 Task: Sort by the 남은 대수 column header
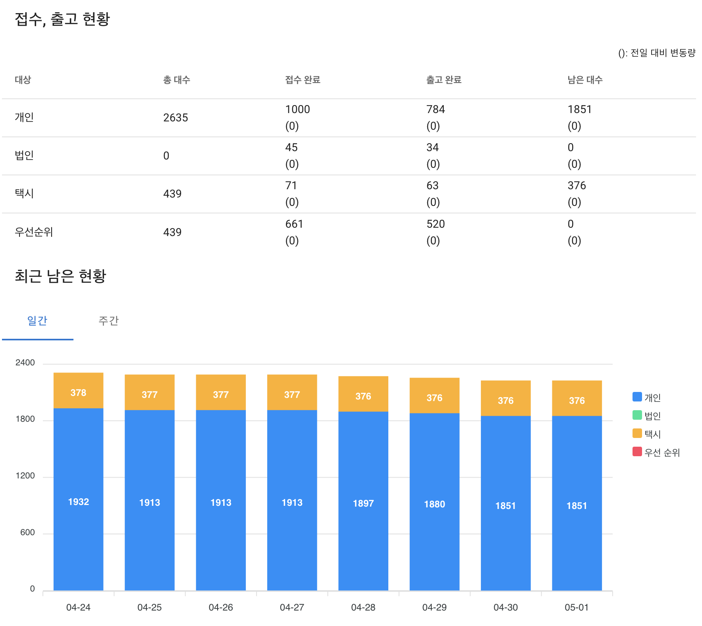[x=584, y=80]
